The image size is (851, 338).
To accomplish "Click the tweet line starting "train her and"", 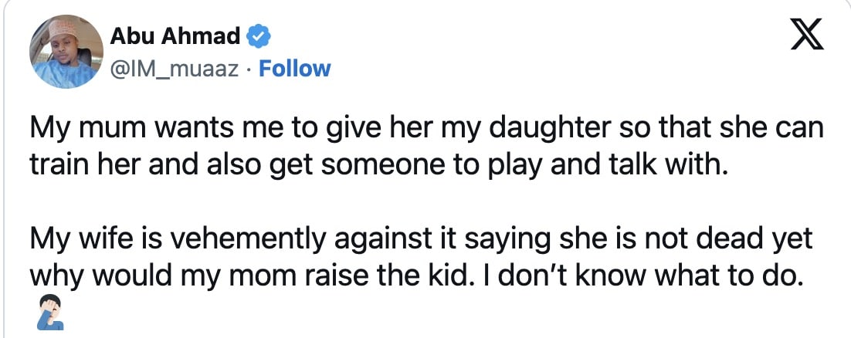I will pyautogui.click(x=379, y=166).
